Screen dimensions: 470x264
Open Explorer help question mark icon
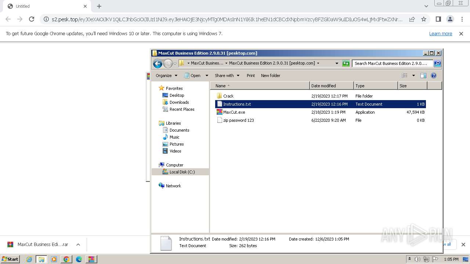pyautogui.click(x=434, y=76)
